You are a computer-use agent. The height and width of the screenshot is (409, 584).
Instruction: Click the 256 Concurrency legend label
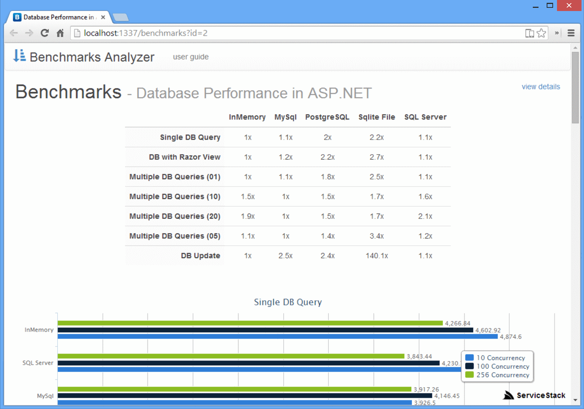[503, 375]
